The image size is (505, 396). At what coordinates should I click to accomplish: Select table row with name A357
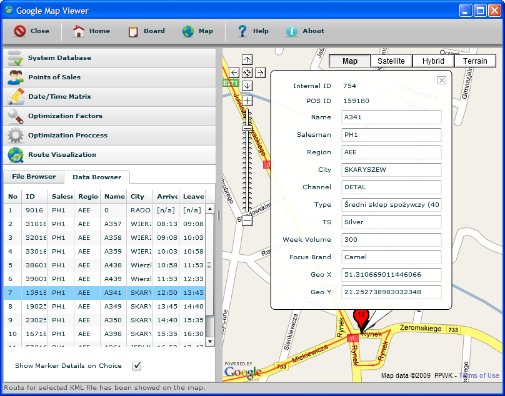click(104, 224)
